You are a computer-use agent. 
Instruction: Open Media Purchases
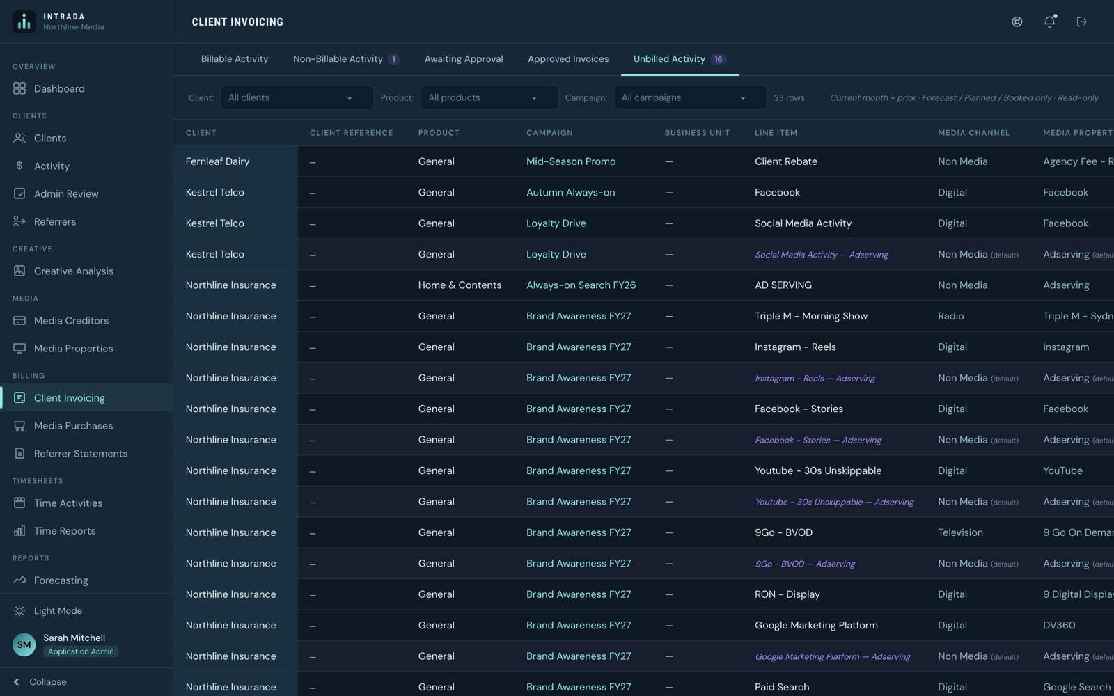86,425
